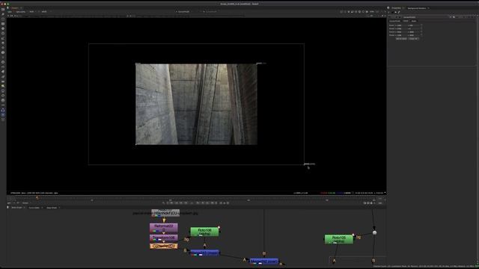Select the Node Graph tab
479x269 pixels.
[16, 208]
